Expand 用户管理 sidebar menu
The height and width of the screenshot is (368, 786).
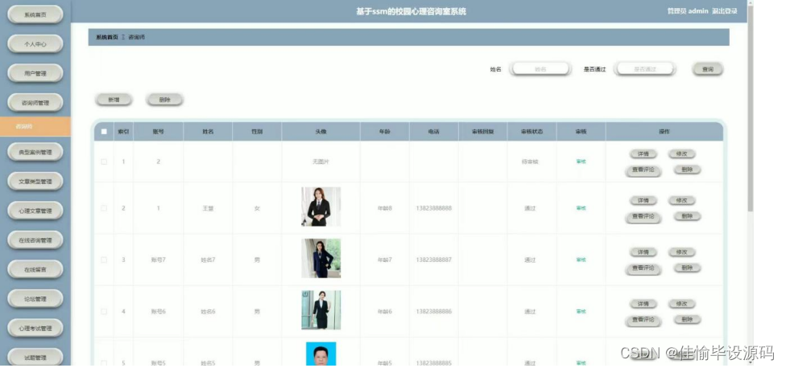click(35, 73)
